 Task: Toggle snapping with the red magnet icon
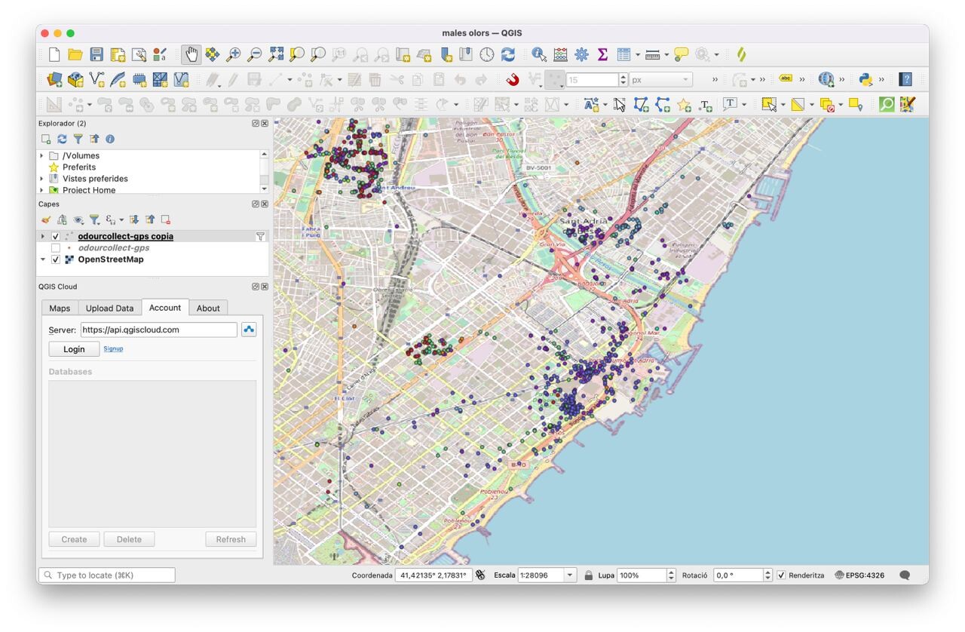[x=513, y=79]
